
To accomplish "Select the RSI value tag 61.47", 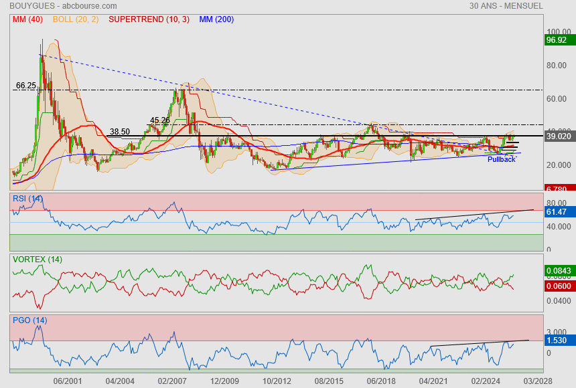I will [x=557, y=212].
